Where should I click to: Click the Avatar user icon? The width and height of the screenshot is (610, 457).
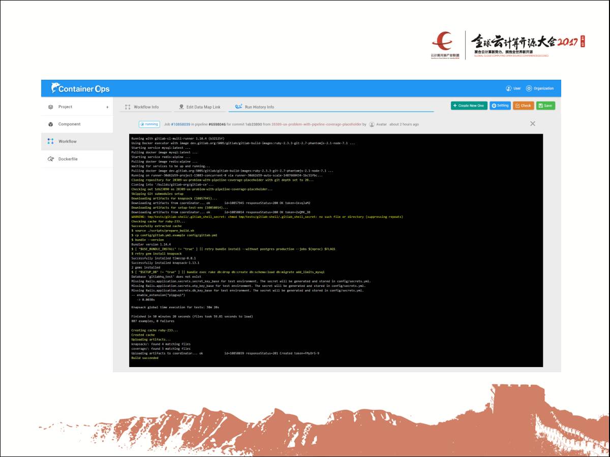coord(372,124)
